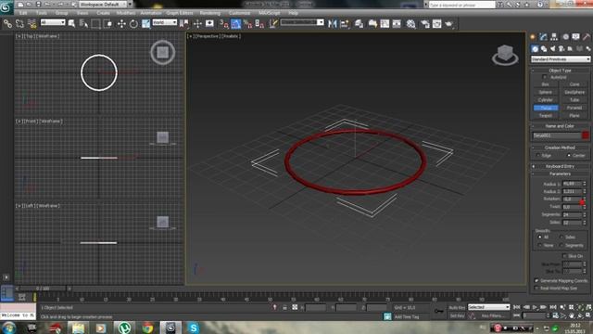Screen dimensions: 593x334
Task: Open the key filter Selected dropdown
Action: click(488, 307)
